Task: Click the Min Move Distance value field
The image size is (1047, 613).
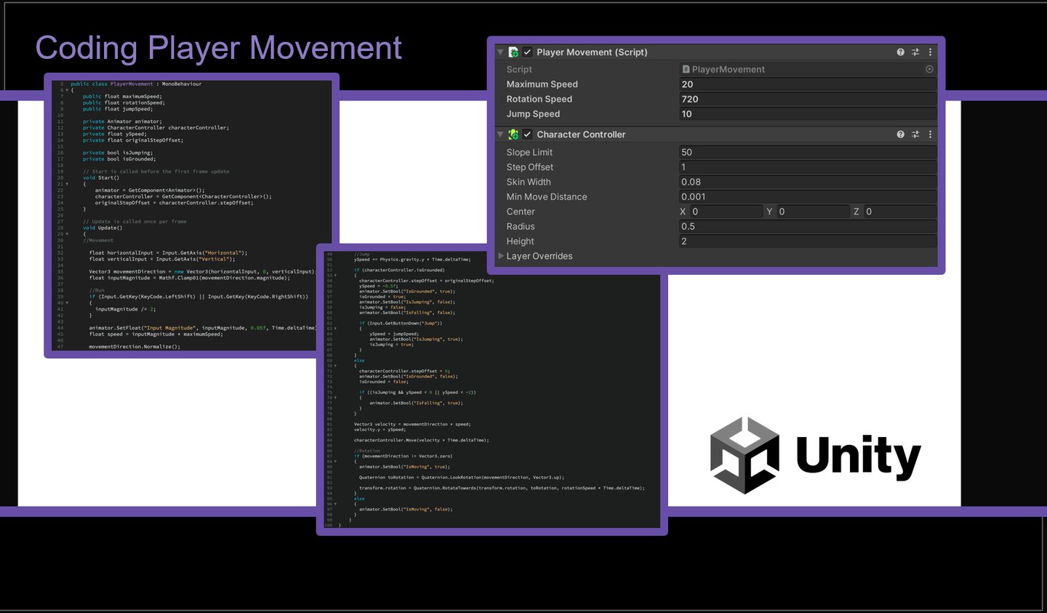Action: tap(807, 197)
